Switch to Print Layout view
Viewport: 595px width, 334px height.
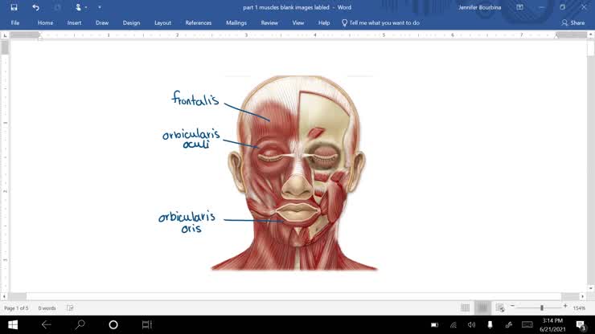(482, 308)
